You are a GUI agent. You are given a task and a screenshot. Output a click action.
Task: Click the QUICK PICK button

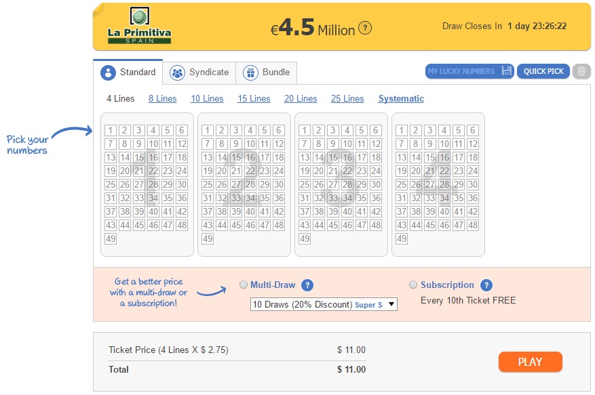543,71
